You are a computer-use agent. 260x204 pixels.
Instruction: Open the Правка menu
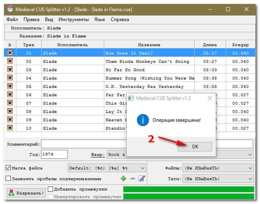31,19
